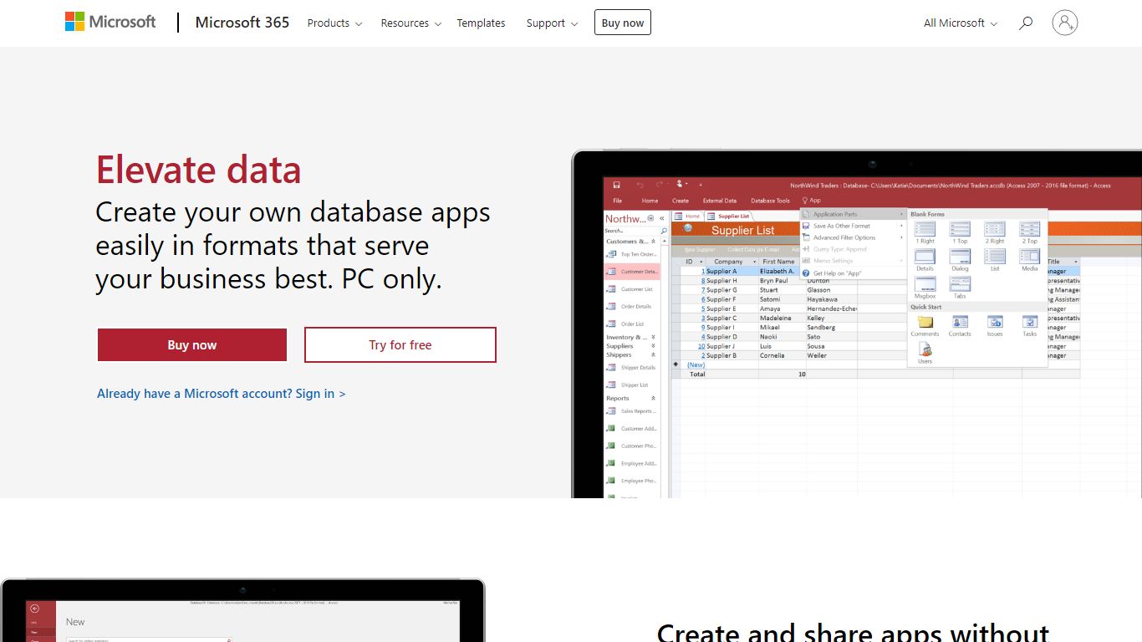Collapse the Customers & Orders group
The width and height of the screenshot is (1142, 642).
pyautogui.click(x=654, y=242)
